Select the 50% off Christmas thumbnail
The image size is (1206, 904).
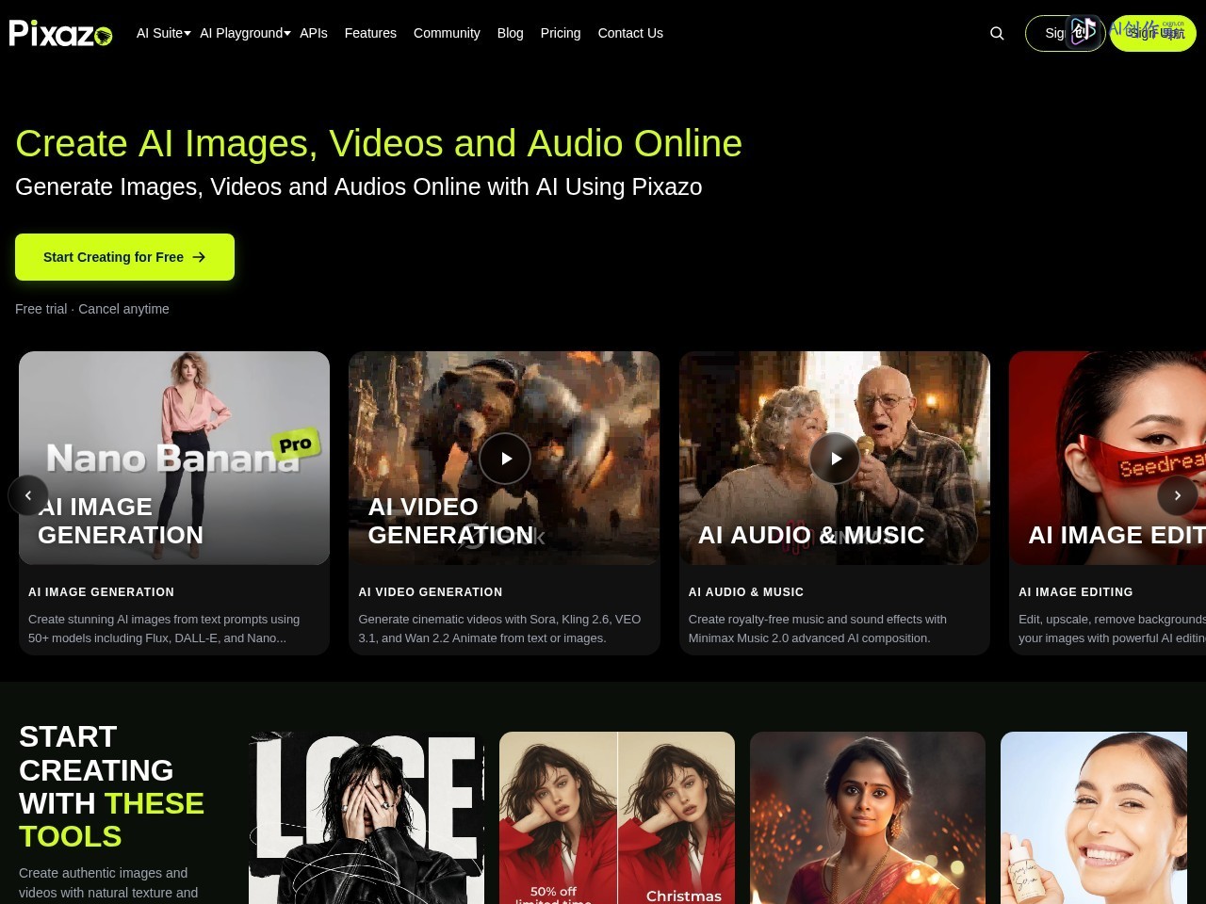tap(617, 817)
